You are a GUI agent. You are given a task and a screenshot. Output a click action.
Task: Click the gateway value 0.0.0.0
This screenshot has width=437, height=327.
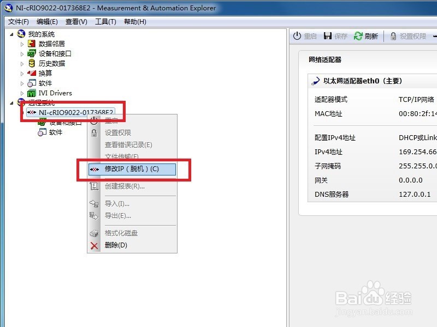click(411, 180)
